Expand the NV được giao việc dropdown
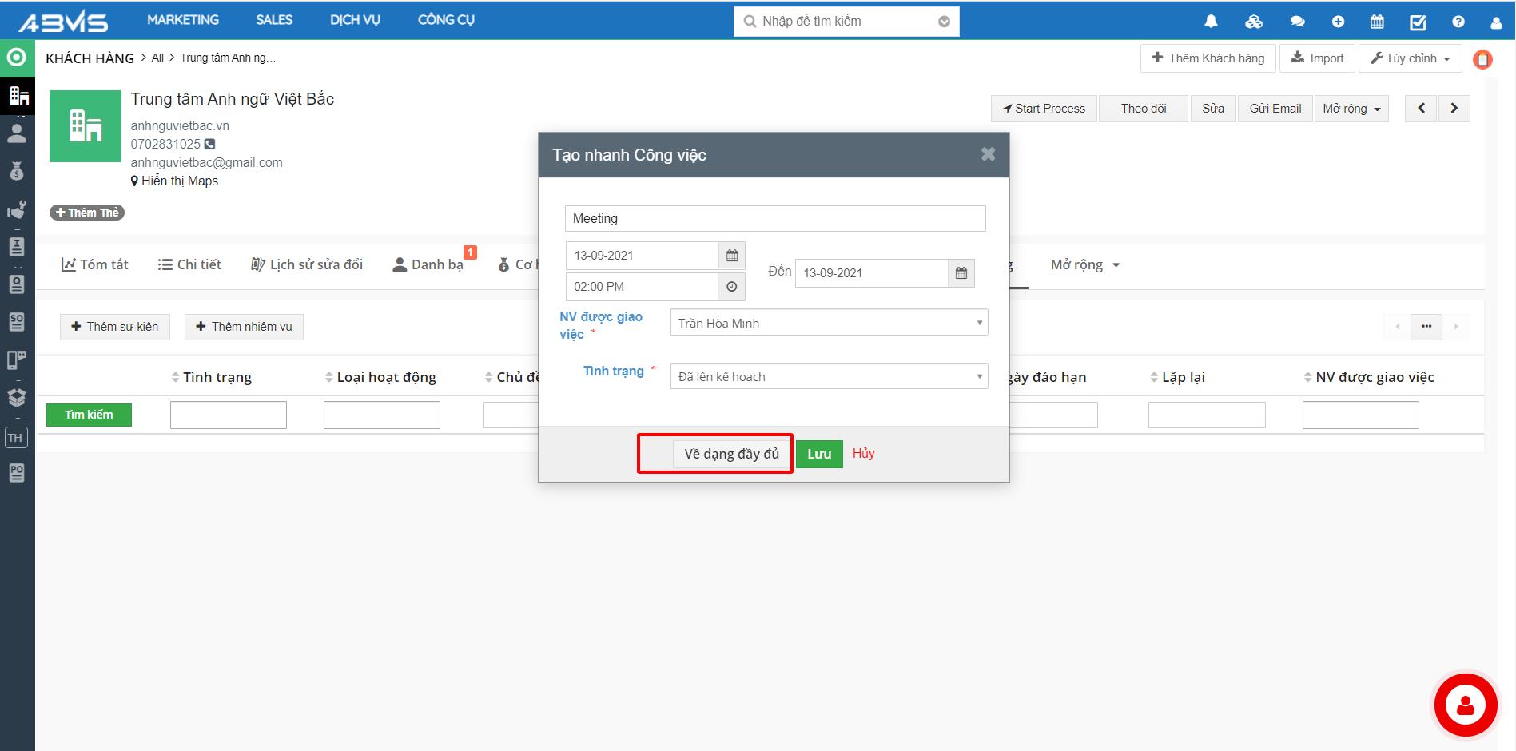The width and height of the screenshot is (1516, 751). pyautogui.click(x=829, y=323)
